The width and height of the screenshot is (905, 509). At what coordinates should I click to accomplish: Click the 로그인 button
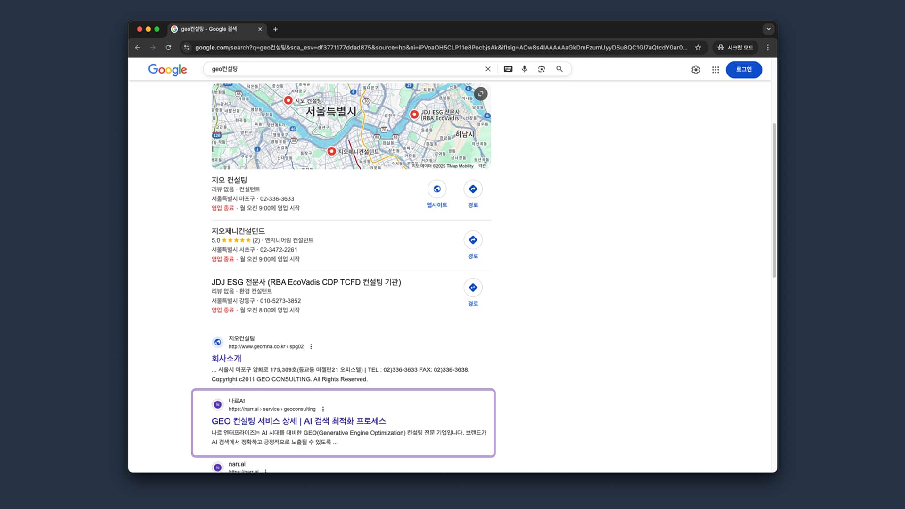click(x=744, y=69)
